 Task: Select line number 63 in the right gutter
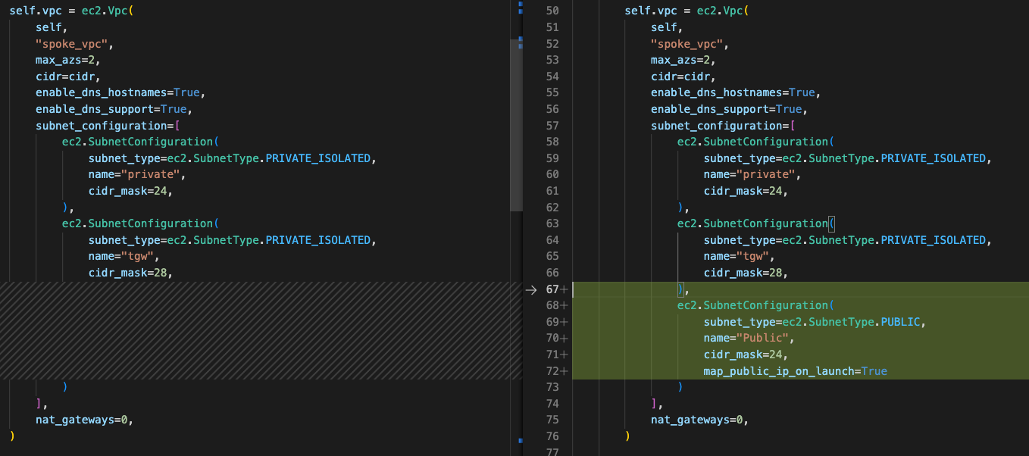[552, 223]
